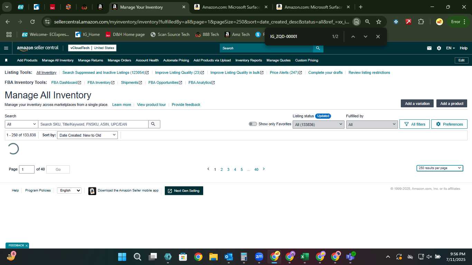Bookmark this page with the star icon
472x265 pixels.
(379, 22)
